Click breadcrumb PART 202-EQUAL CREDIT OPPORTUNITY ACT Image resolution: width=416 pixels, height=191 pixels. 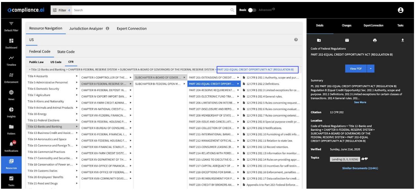coord(255,70)
